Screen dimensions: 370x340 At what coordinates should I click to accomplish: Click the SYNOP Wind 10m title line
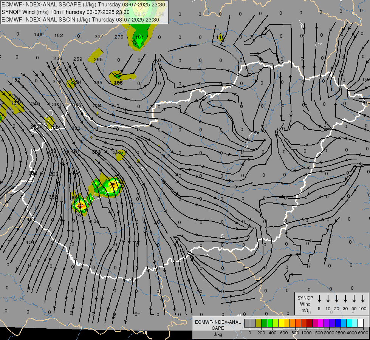click(x=65, y=12)
